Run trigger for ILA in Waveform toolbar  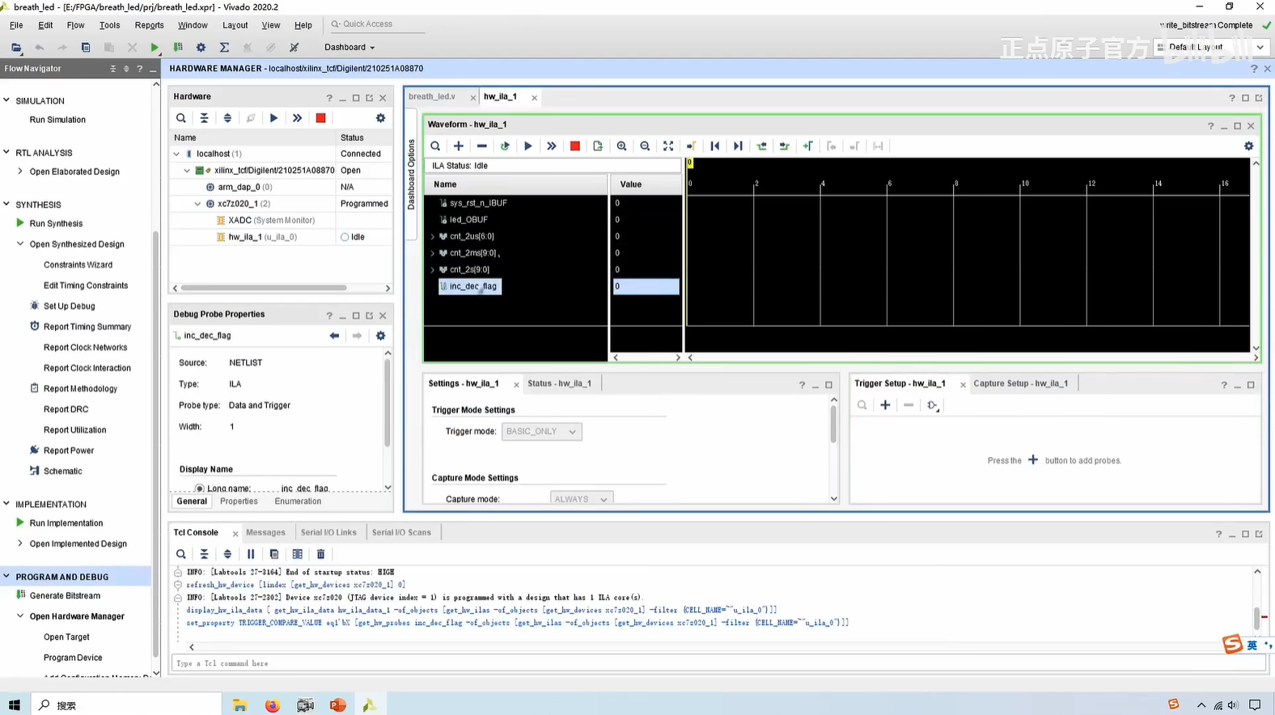click(528, 146)
